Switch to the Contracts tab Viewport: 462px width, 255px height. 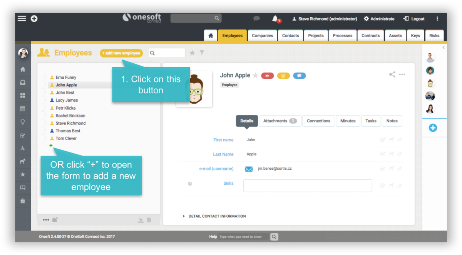pos(370,35)
